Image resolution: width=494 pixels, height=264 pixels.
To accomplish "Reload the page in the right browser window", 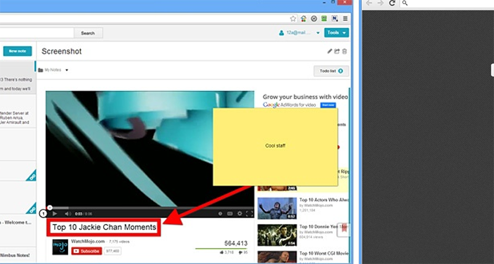I will 392,3.
